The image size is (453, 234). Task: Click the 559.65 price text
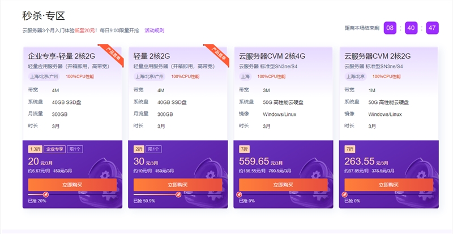(254, 161)
